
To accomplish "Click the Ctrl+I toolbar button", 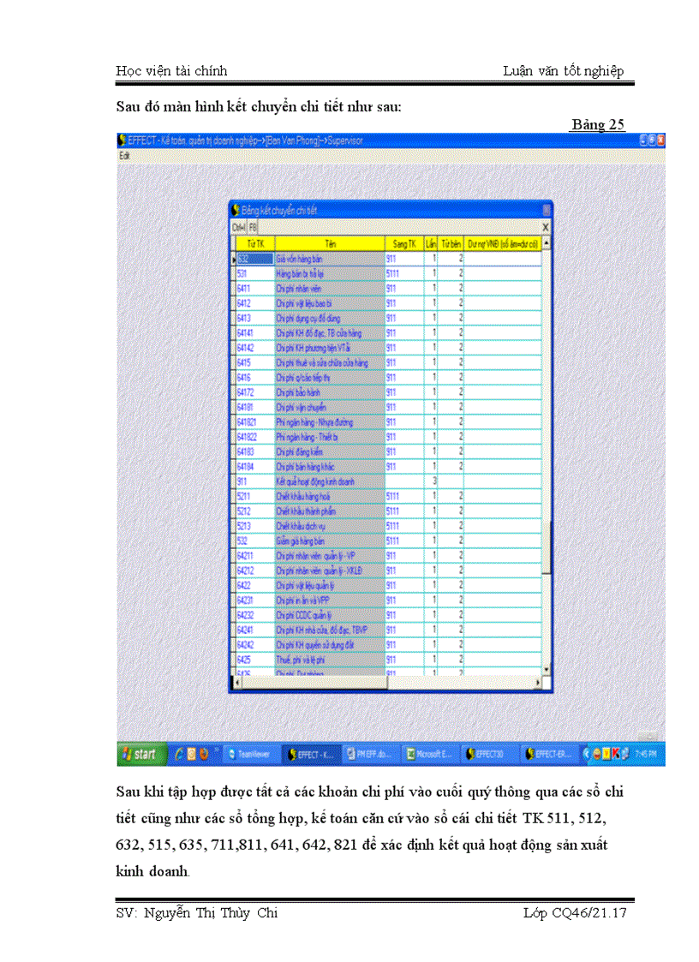I will [x=239, y=228].
